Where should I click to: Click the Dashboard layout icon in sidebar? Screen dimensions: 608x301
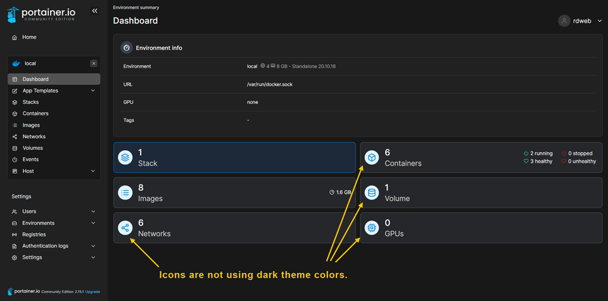pos(15,79)
